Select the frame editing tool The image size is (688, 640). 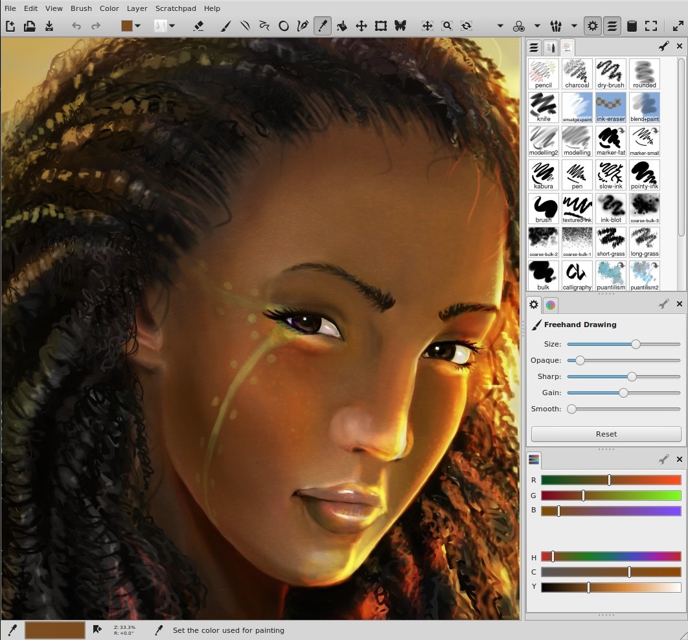pyautogui.click(x=381, y=26)
